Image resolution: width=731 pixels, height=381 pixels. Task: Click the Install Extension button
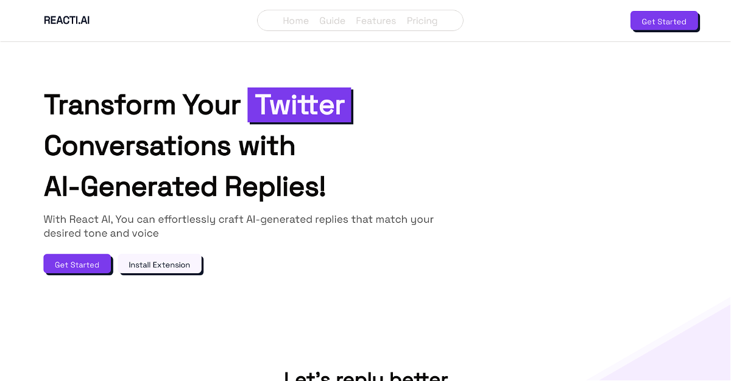point(160,265)
